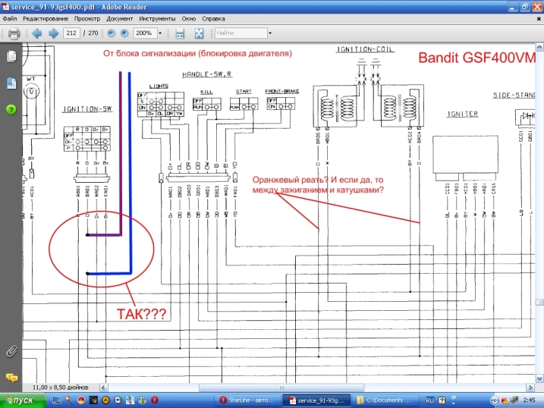Click the Найти search text field
544x408 pixels.
pos(239,33)
